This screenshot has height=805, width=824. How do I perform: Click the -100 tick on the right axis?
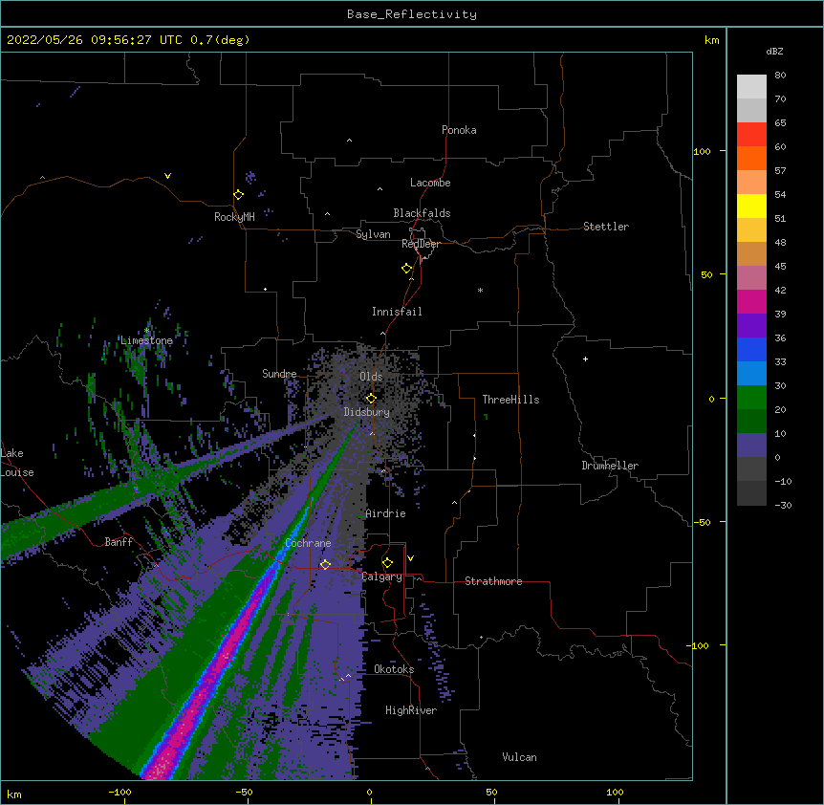coord(699,645)
